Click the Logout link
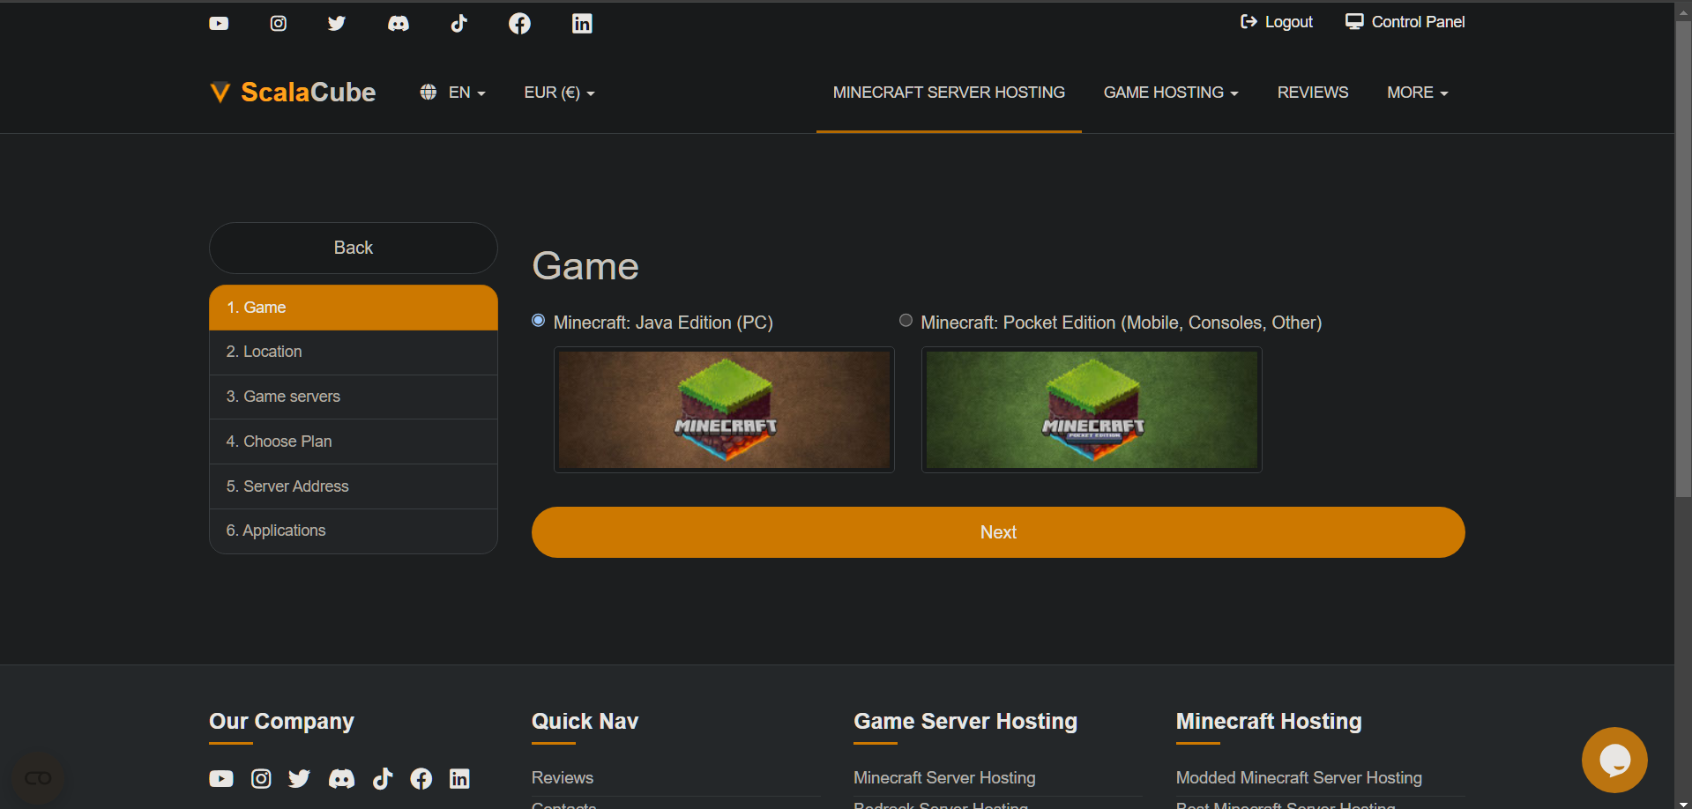Image resolution: width=1692 pixels, height=809 pixels. (x=1277, y=22)
